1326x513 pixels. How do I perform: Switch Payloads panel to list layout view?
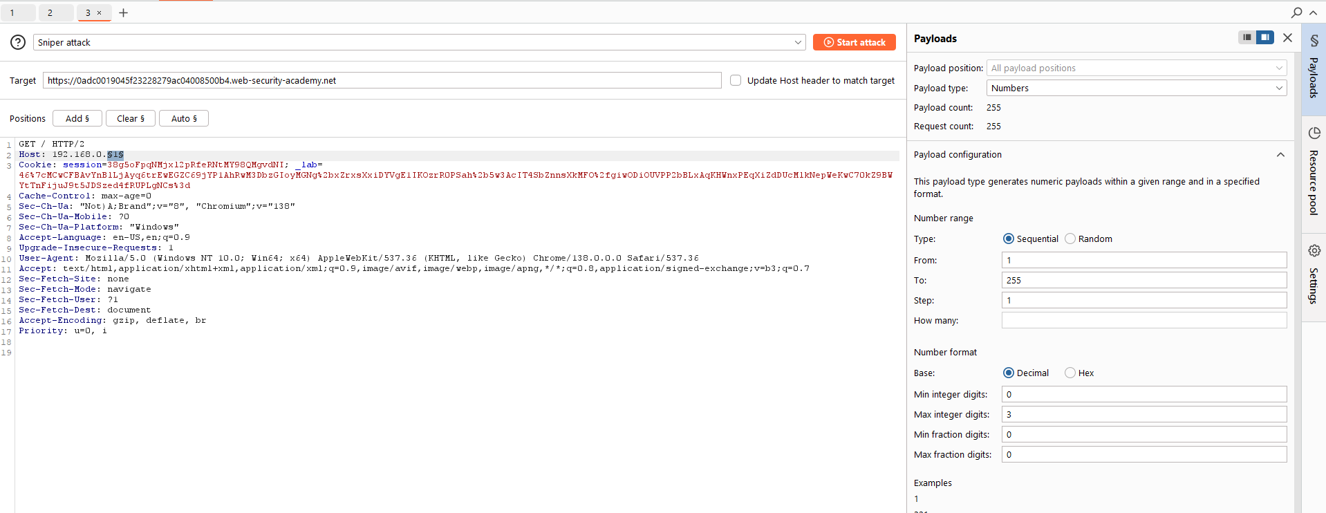(1246, 37)
